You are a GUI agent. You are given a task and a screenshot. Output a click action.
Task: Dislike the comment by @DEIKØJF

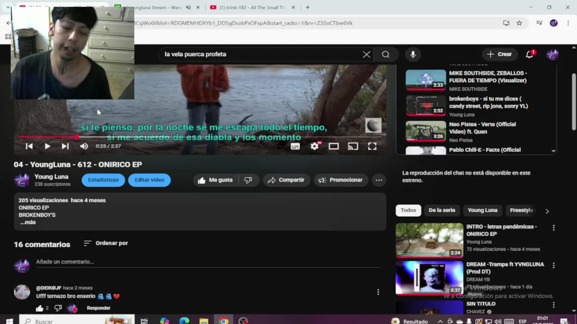[x=58, y=308]
